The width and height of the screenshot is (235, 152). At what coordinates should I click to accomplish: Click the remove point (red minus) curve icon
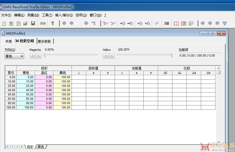coord(113,23)
